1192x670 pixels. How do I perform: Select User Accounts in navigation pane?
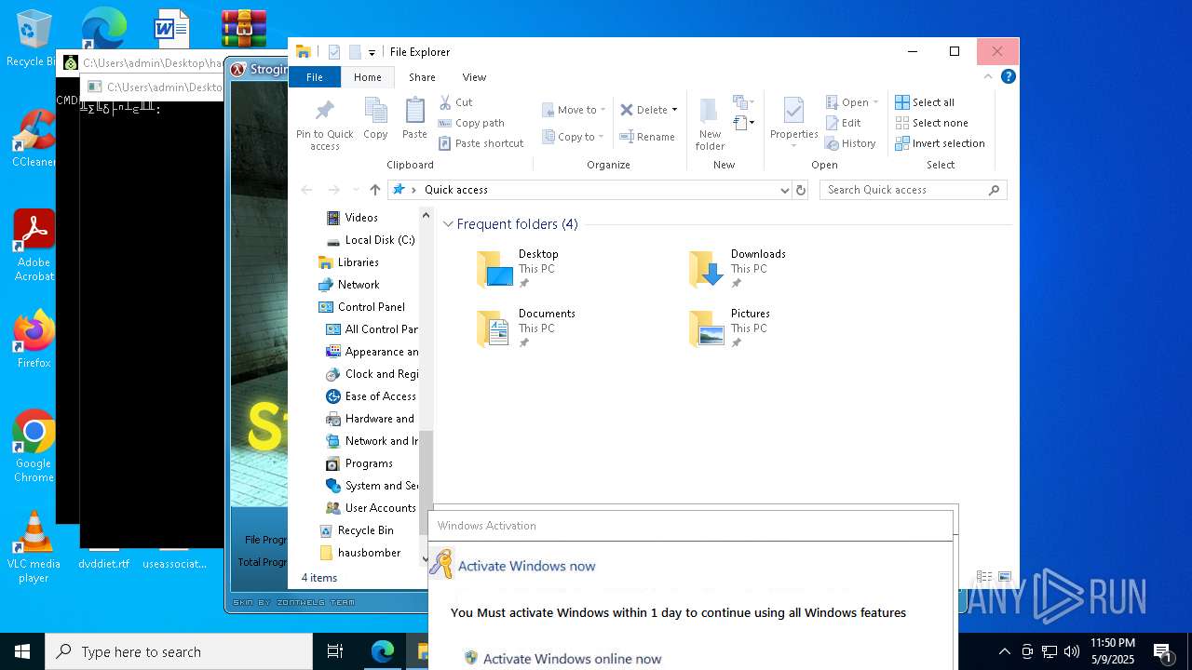pyautogui.click(x=380, y=508)
